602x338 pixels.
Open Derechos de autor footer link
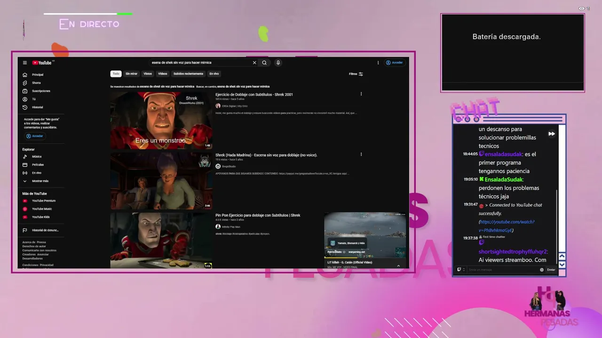point(34,246)
